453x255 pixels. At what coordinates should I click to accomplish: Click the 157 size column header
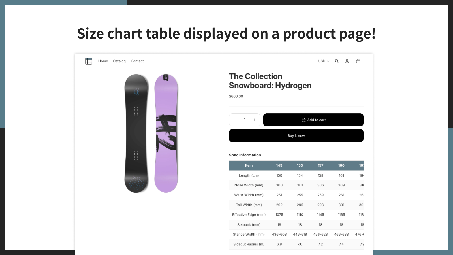tap(320, 165)
